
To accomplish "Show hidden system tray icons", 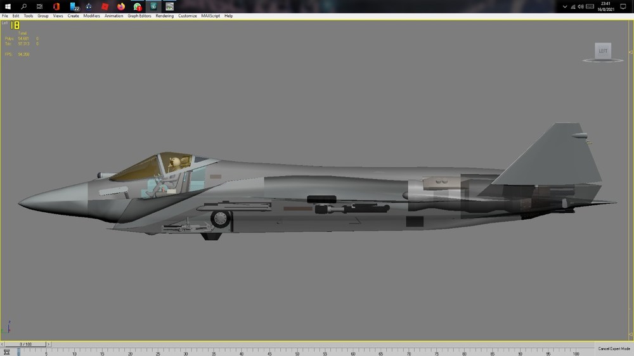I will (x=565, y=6).
